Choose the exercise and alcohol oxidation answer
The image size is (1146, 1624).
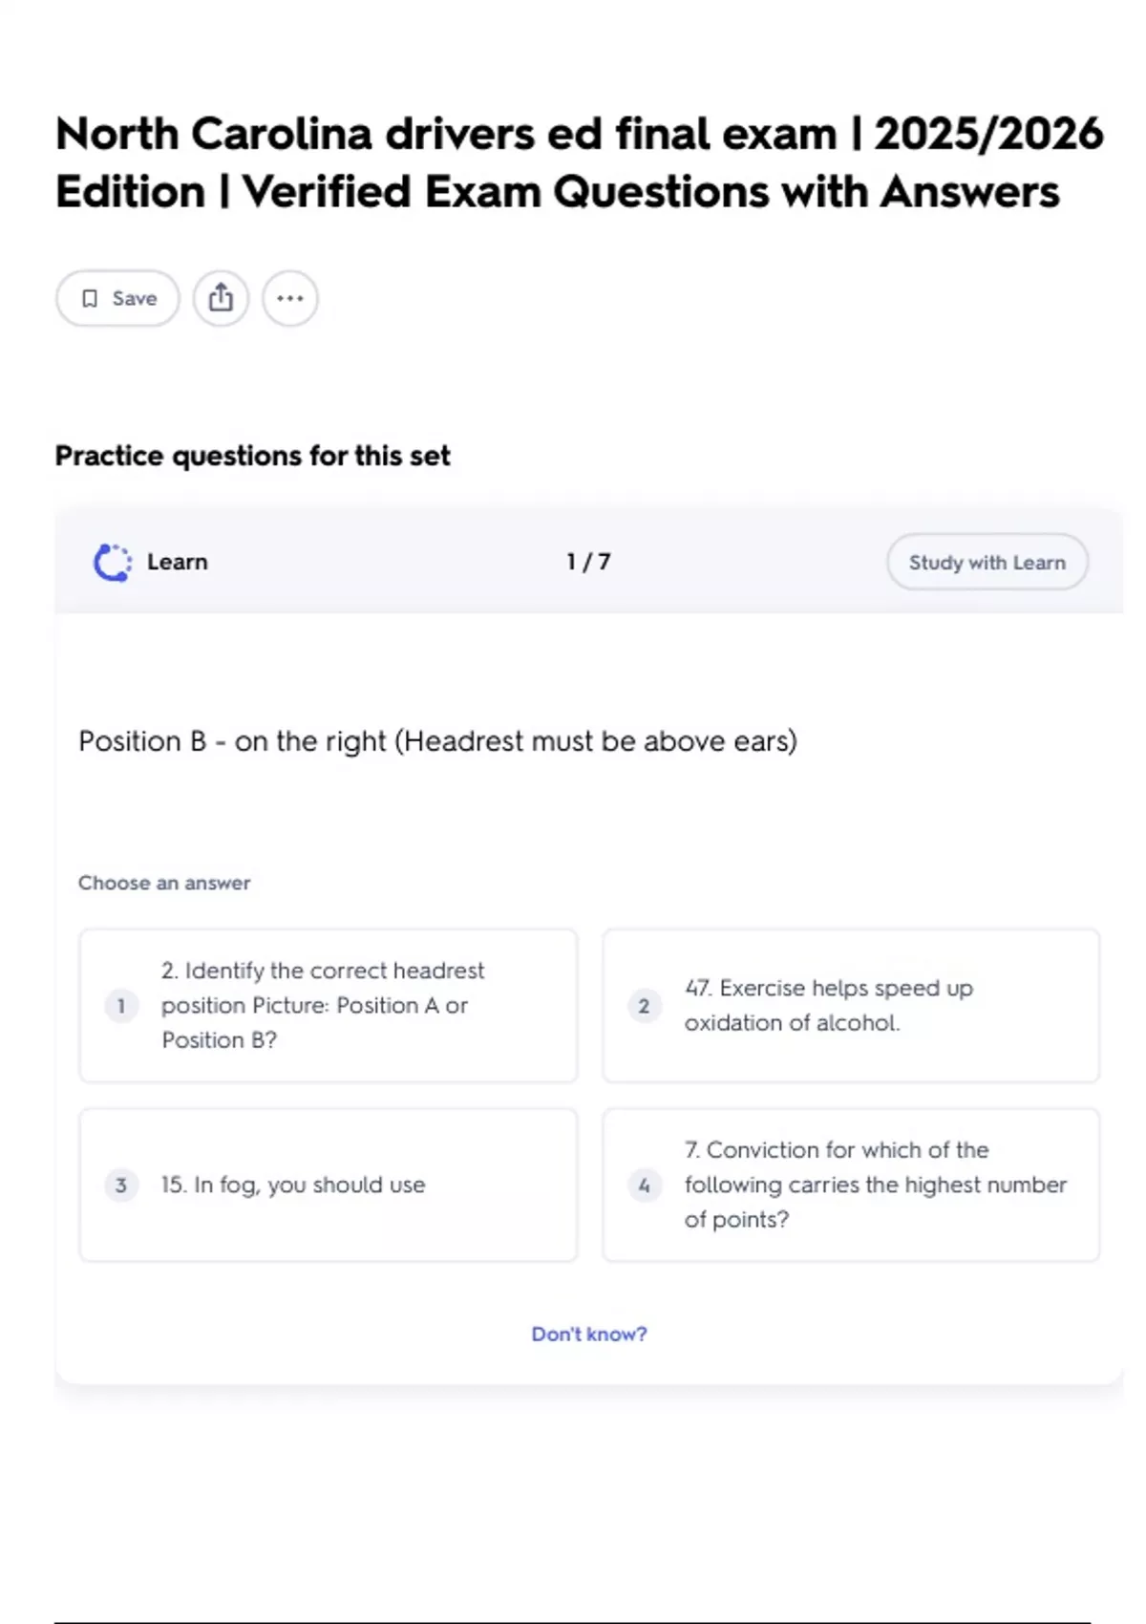pyautogui.click(x=850, y=1005)
